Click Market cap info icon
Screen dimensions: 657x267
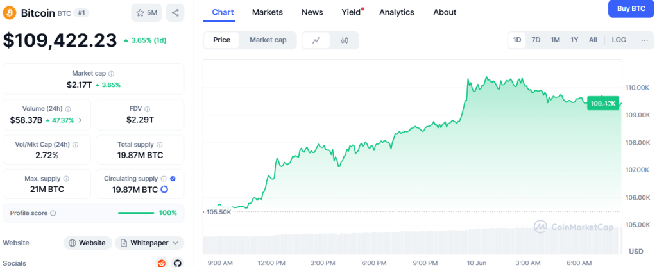pos(111,74)
